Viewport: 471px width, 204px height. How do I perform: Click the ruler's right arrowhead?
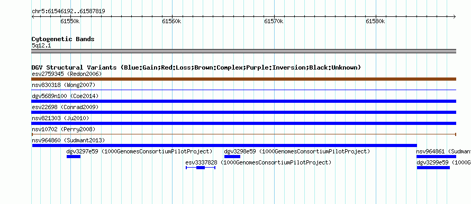click(x=455, y=17)
